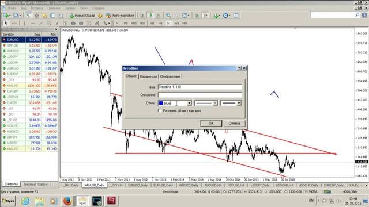This screenshot has width=369, height=207.
Task: Toggle the Terminal window icon
Action: 52,16
